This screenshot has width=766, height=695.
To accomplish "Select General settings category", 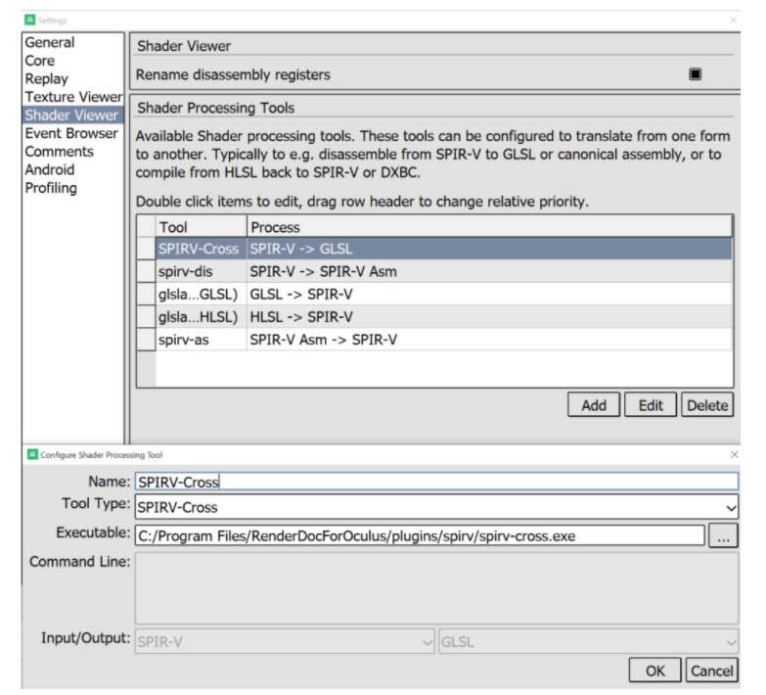I will [50, 42].
